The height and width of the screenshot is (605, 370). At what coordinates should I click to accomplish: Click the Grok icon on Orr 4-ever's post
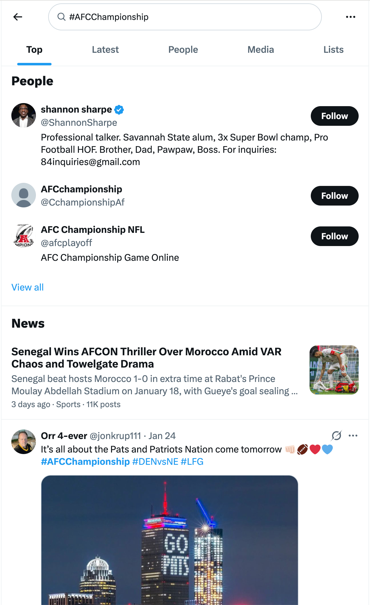coord(337,436)
